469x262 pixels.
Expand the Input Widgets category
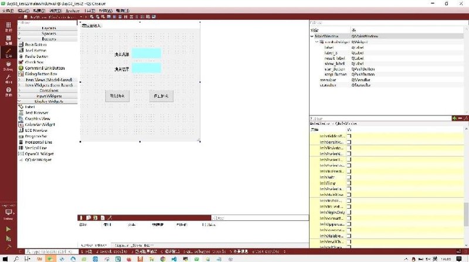[x=48, y=96]
